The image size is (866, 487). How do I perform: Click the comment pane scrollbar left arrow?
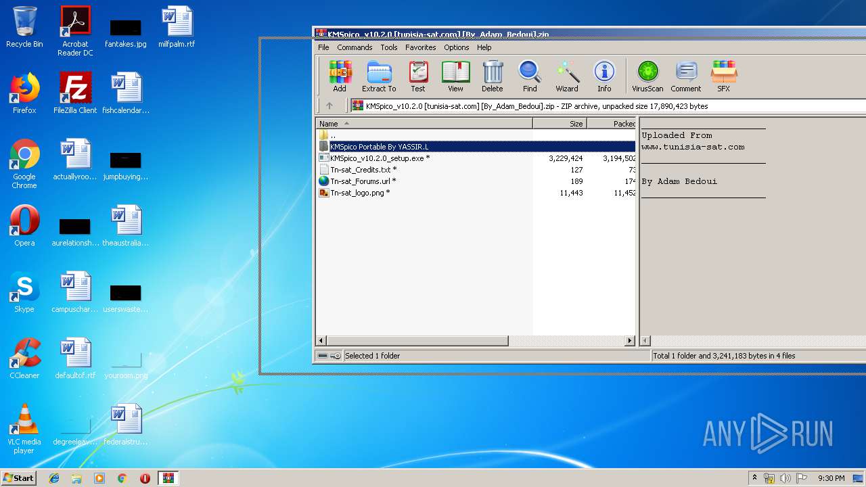pyautogui.click(x=645, y=341)
